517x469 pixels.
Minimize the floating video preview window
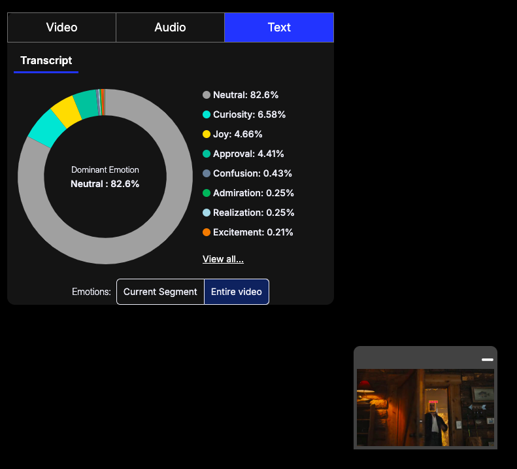488,360
